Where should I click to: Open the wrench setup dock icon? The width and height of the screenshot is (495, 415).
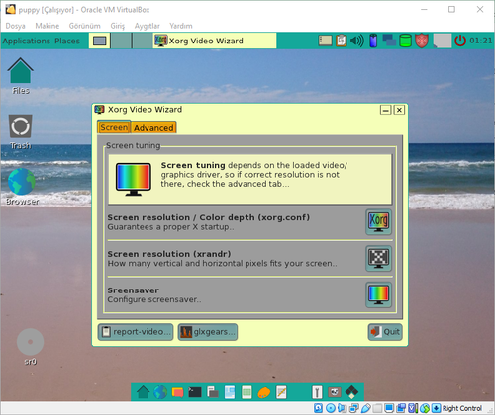(x=317, y=392)
